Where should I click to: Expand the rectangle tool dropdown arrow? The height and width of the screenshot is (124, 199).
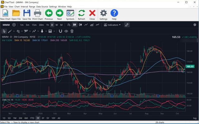pos(54,31)
